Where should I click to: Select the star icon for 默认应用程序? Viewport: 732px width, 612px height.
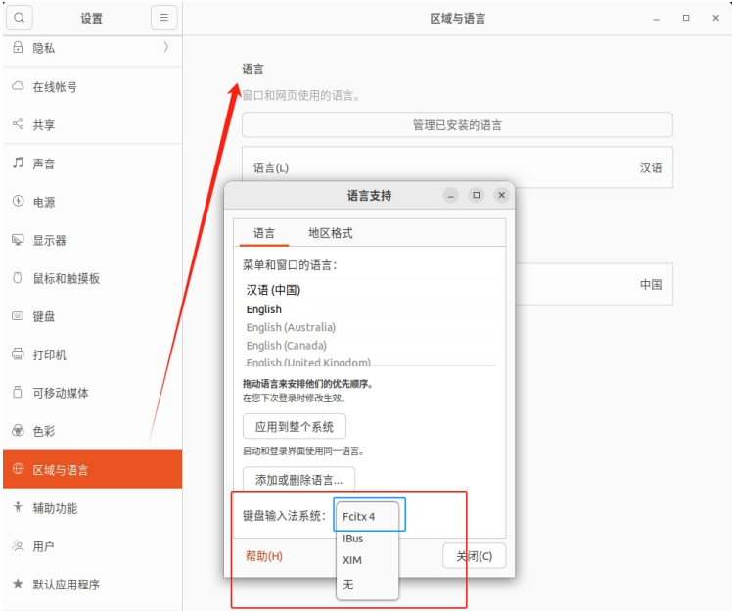coord(18,584)
